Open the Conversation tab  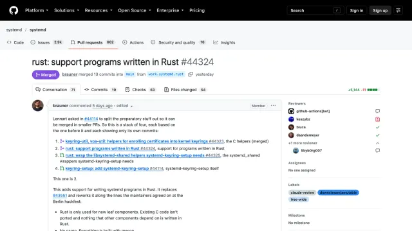click(x=56, y=90)
